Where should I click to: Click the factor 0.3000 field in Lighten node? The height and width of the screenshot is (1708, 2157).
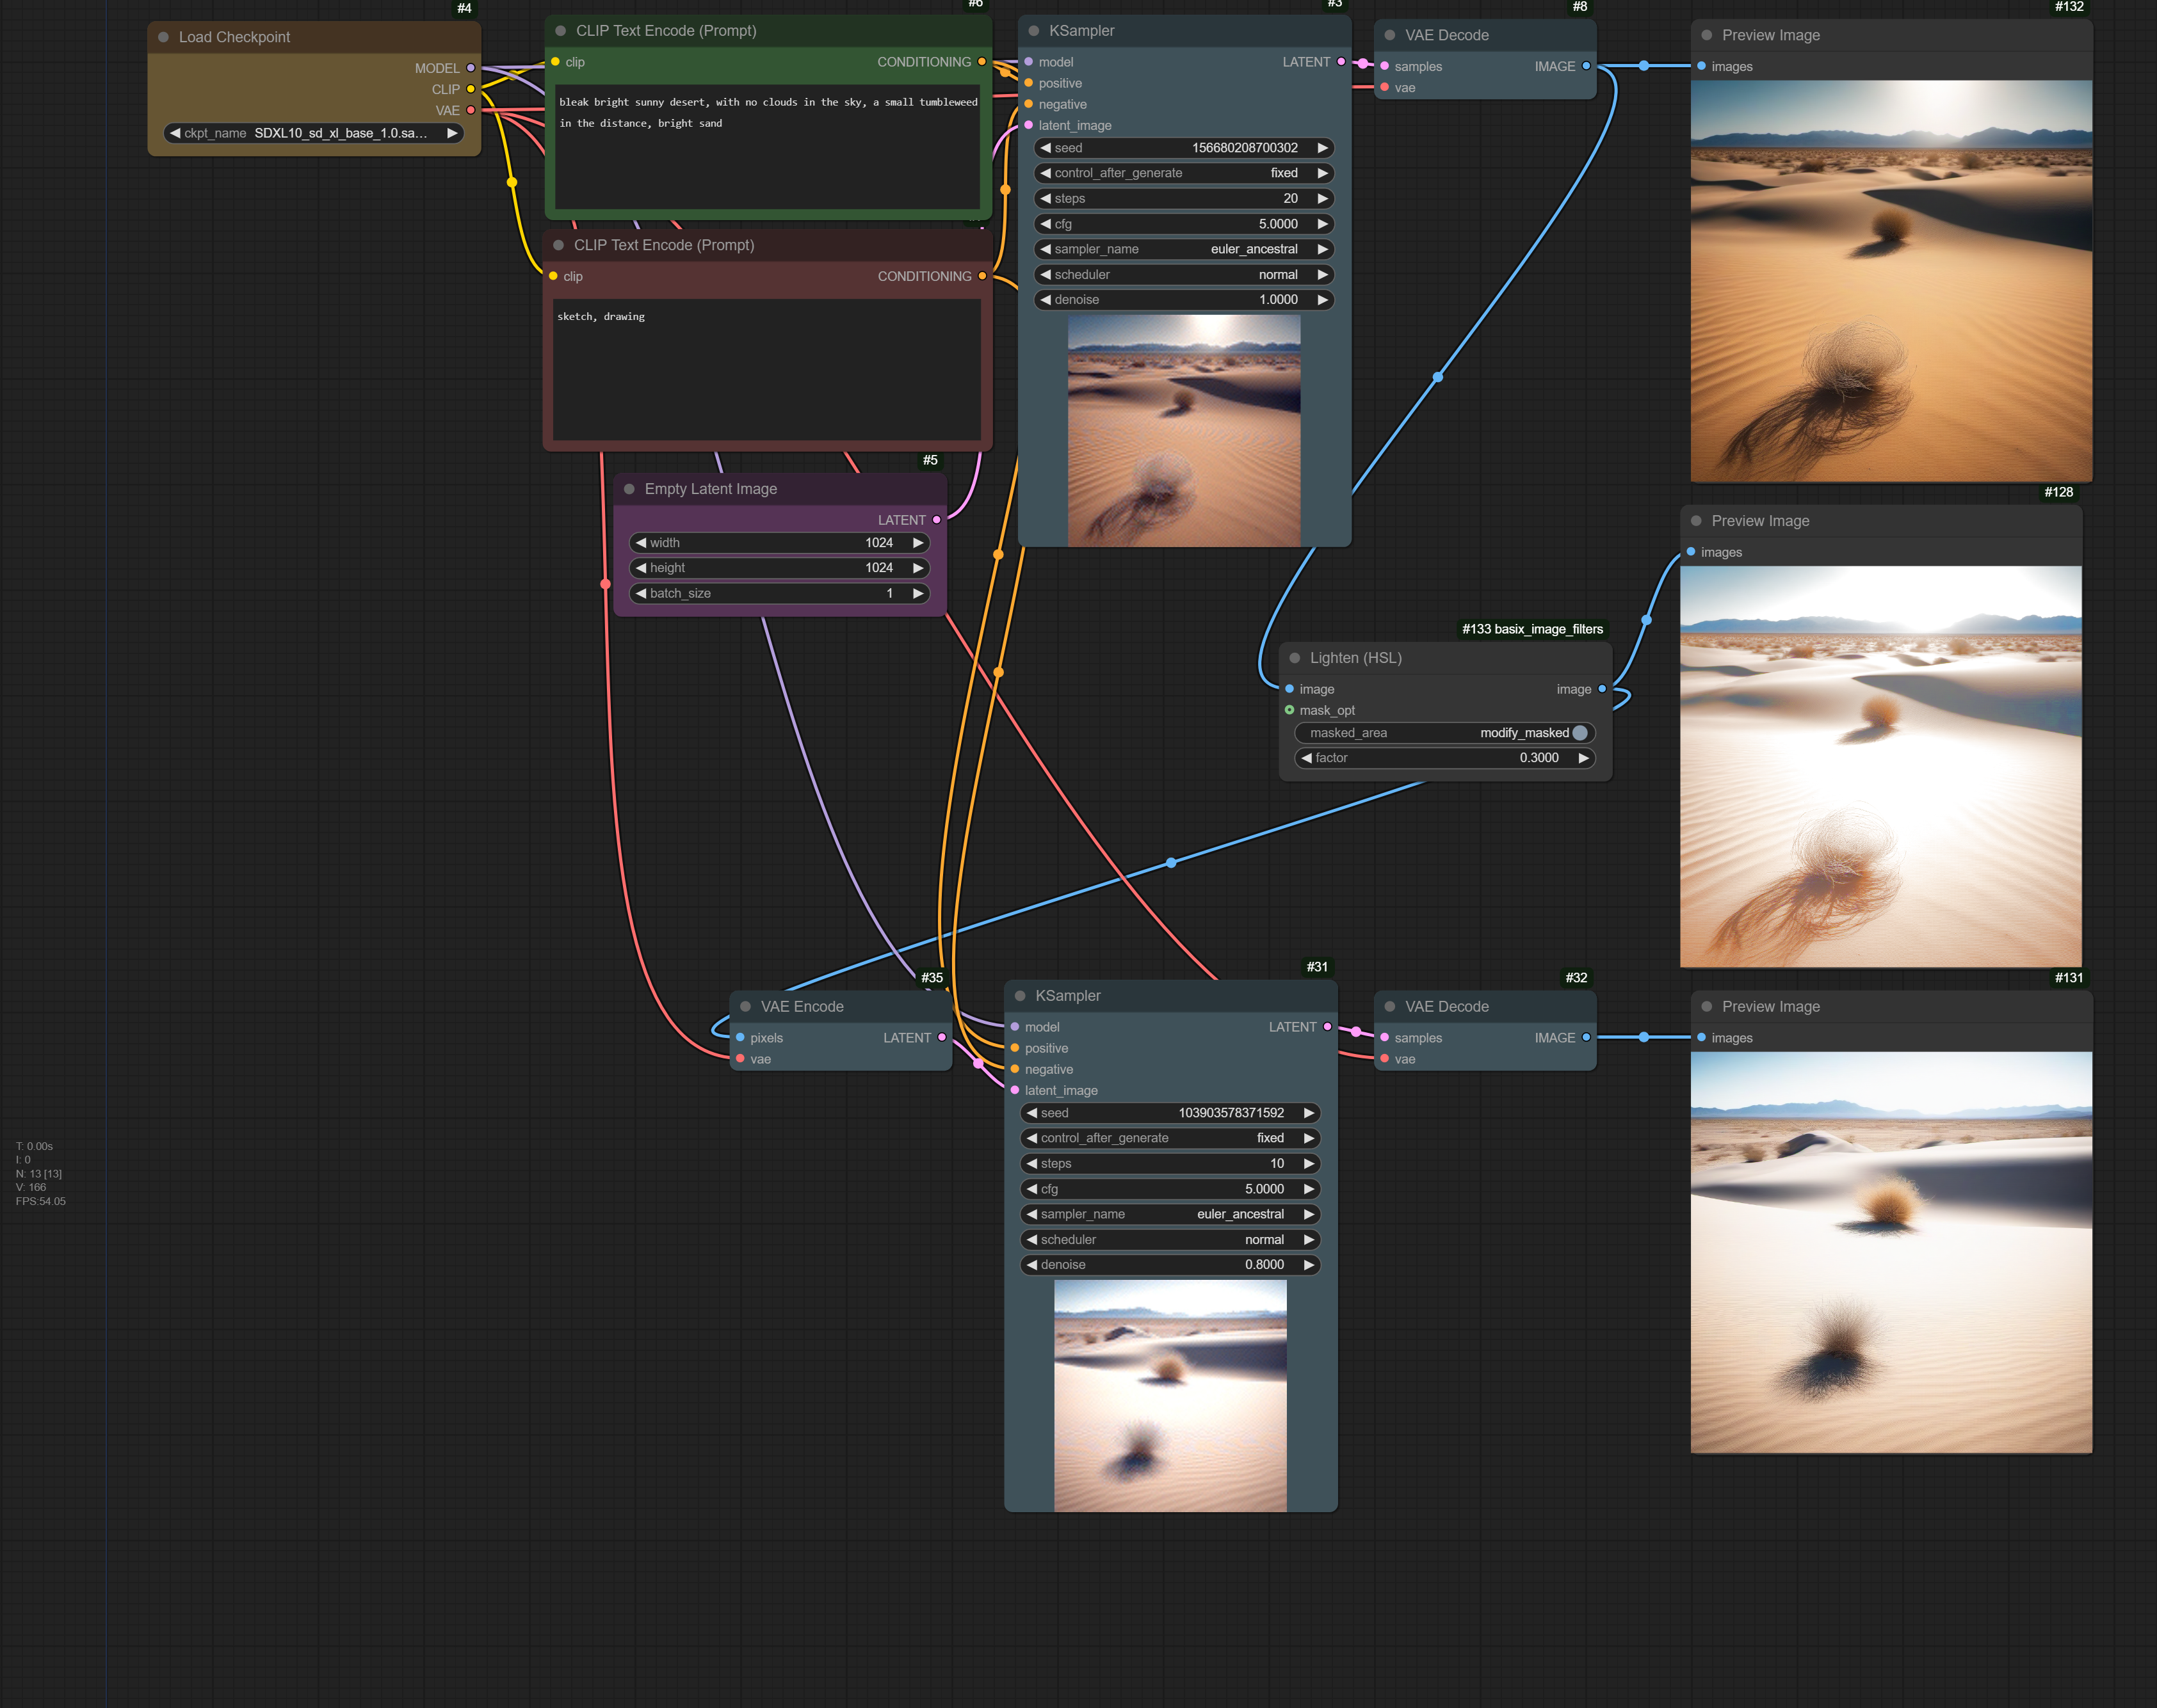tap(1444, 758)
